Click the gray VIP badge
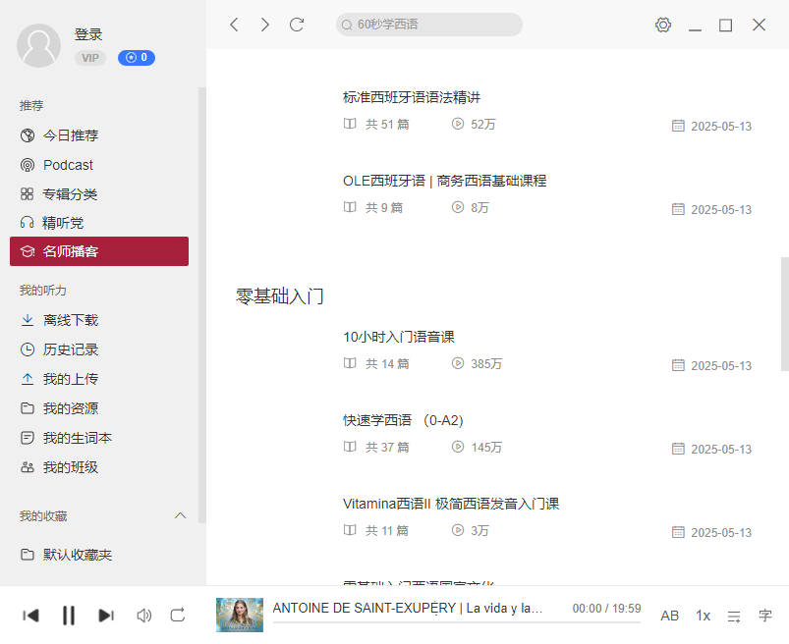 [x=90, y=58]
